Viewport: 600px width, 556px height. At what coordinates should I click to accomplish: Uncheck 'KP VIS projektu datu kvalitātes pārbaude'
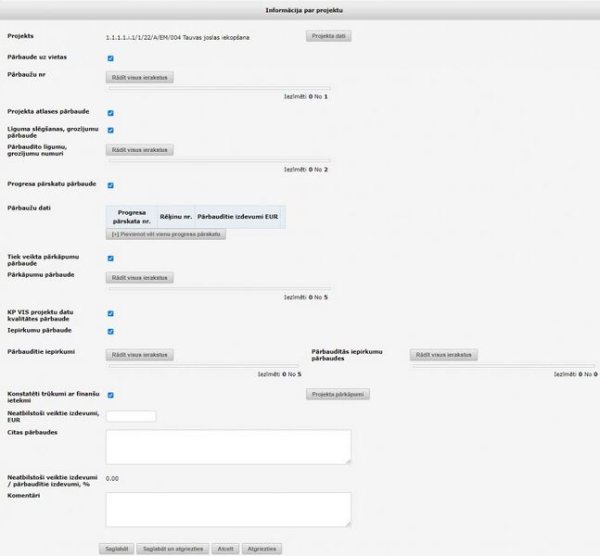tap(110, 313)
